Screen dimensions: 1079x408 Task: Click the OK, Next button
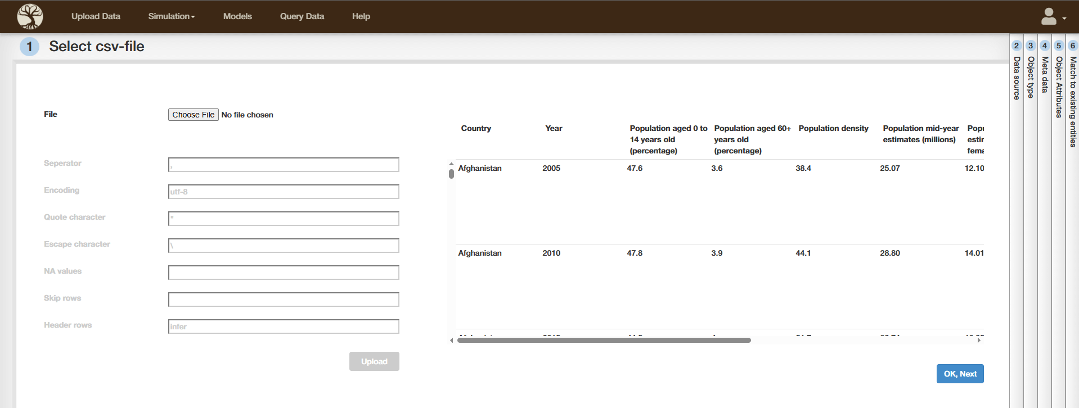[x=960, y=374]
